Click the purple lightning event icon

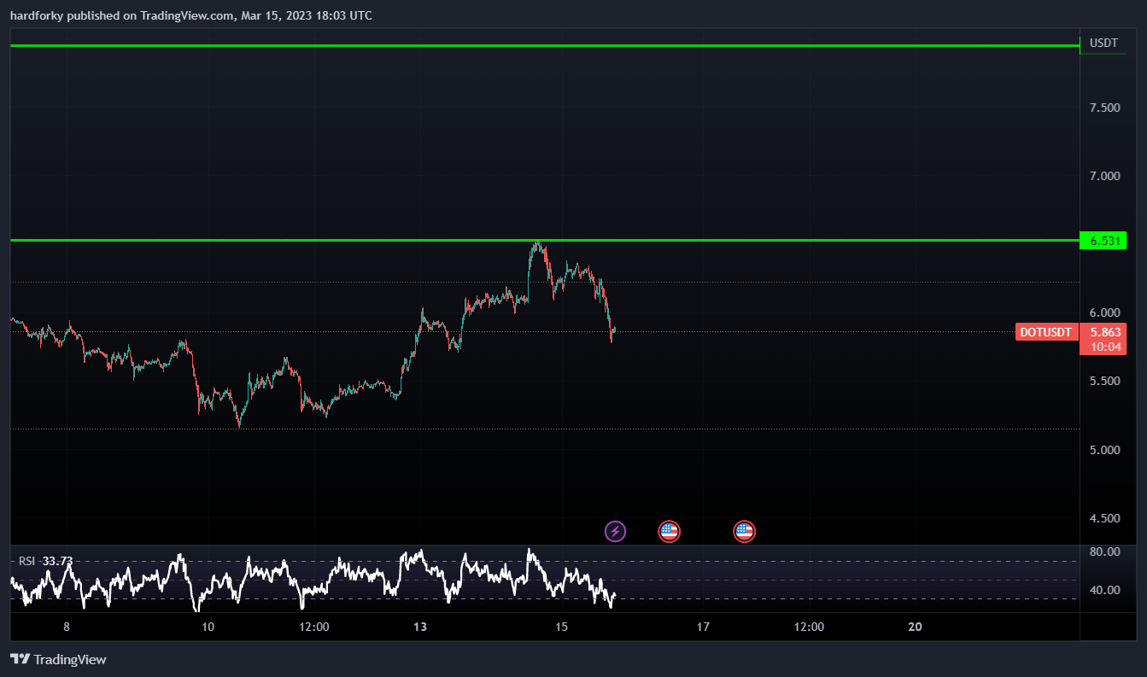pos(615,532)
